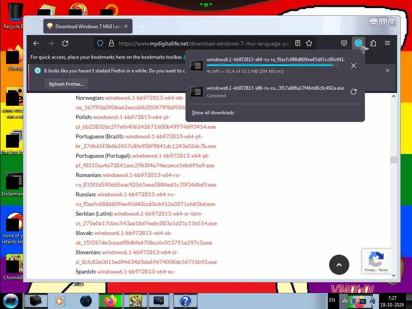The width and height of the screenshot is (412, 309).
Task: Open Firefox from the taskbar
Action: click(x=110, y=301)
